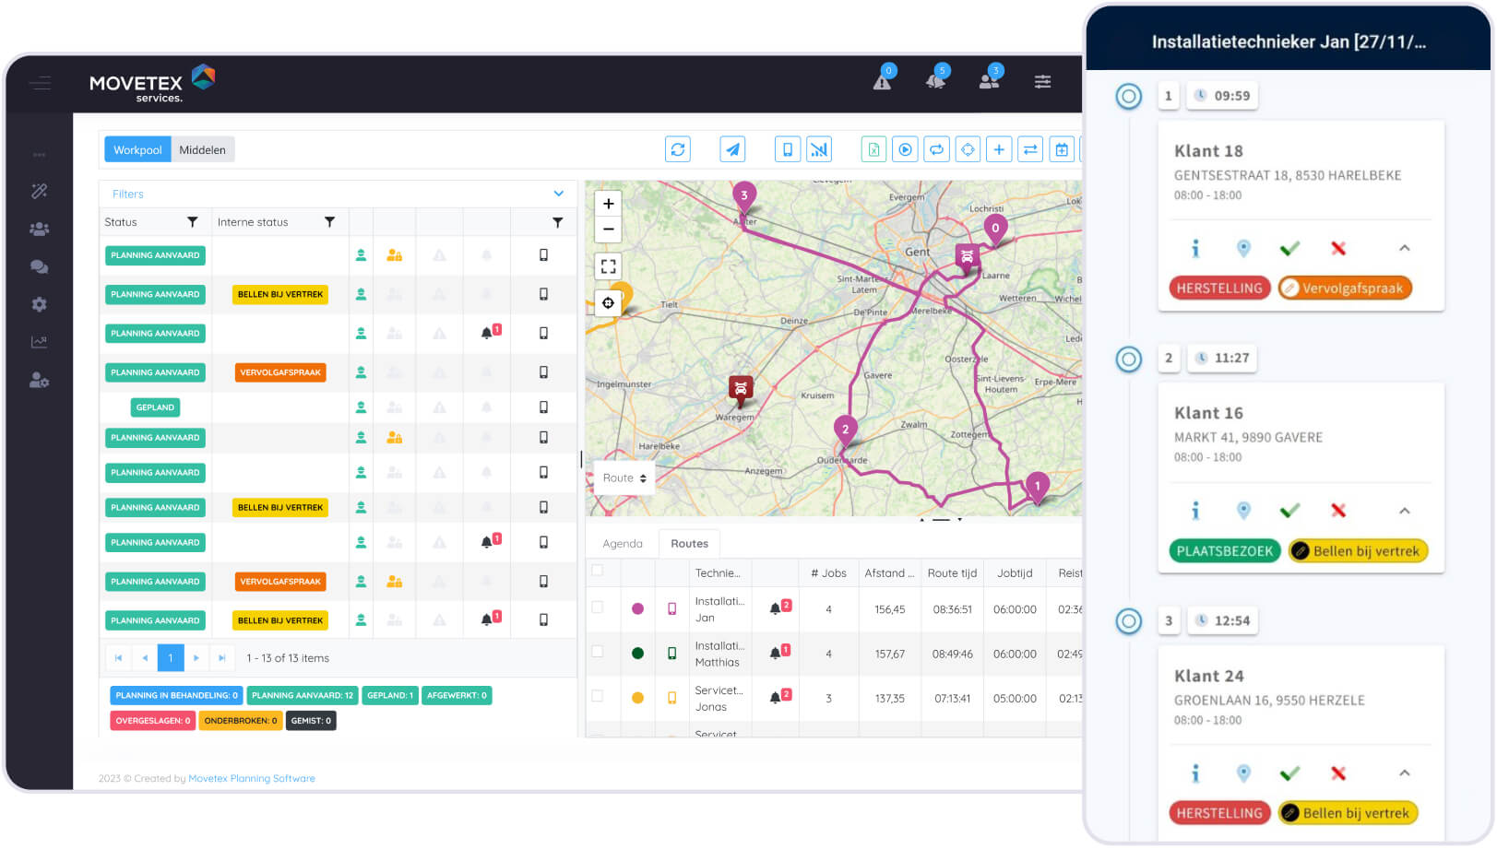The image size is (1497, 849).
Task: Click the refresh toolbar button
Action: pos(678,149)
